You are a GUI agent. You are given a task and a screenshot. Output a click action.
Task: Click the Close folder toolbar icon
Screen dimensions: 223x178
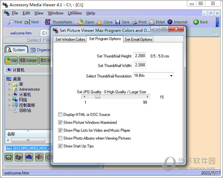[99, 22]
